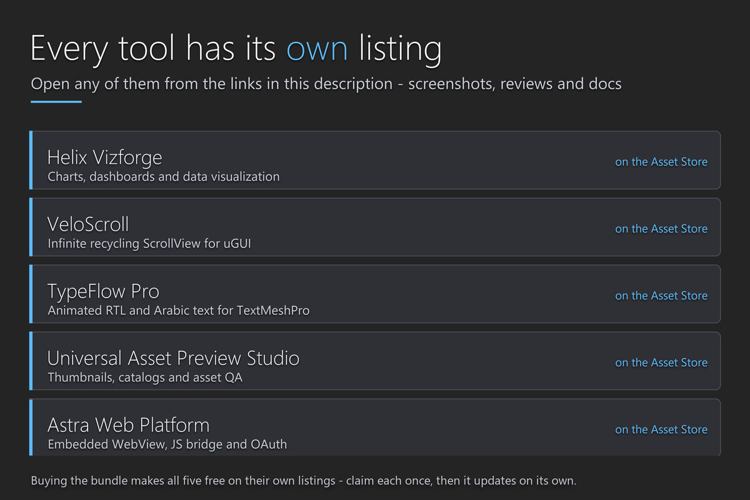Image resolution: width=750 pixels, height=500 pixels.
Task: Click "Animated RTL and Arabic text for TextMeshPro"
Action: pos(179,311)
